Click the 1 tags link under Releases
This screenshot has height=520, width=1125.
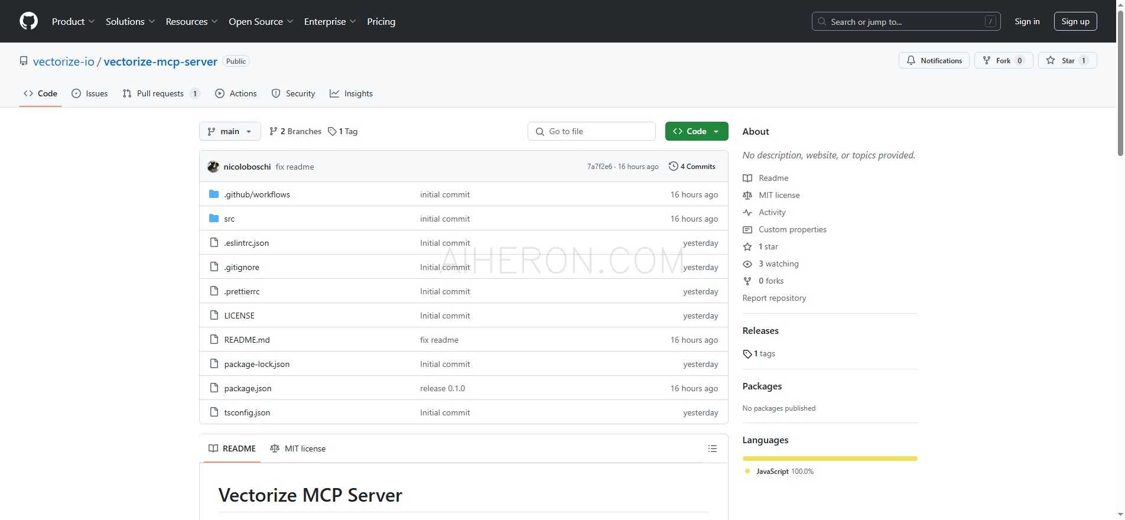pos(759,353)
